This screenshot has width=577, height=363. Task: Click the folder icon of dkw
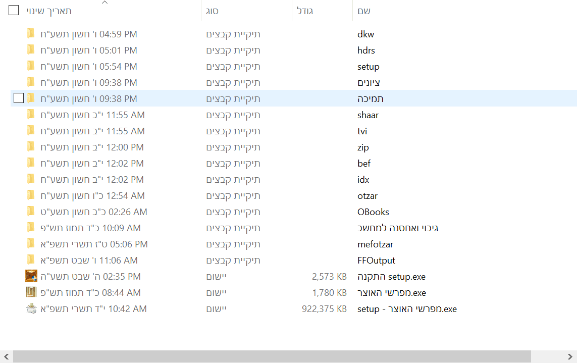tap(31, 34)
